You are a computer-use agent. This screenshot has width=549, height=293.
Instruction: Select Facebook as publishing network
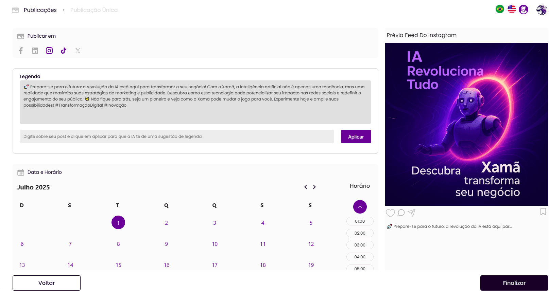tap(21, 51)
